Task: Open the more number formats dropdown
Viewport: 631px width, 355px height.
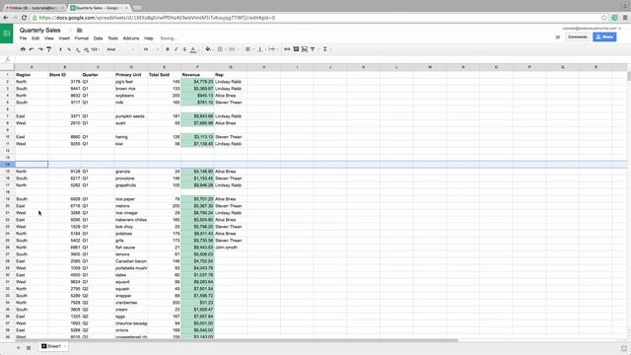Action: pos(95,49)
